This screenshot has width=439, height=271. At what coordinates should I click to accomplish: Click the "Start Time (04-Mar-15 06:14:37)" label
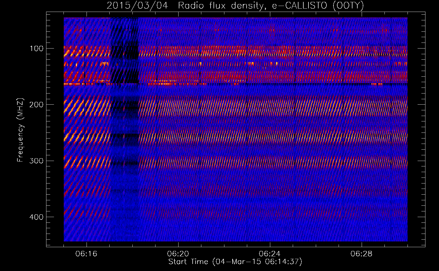point(235,262)
